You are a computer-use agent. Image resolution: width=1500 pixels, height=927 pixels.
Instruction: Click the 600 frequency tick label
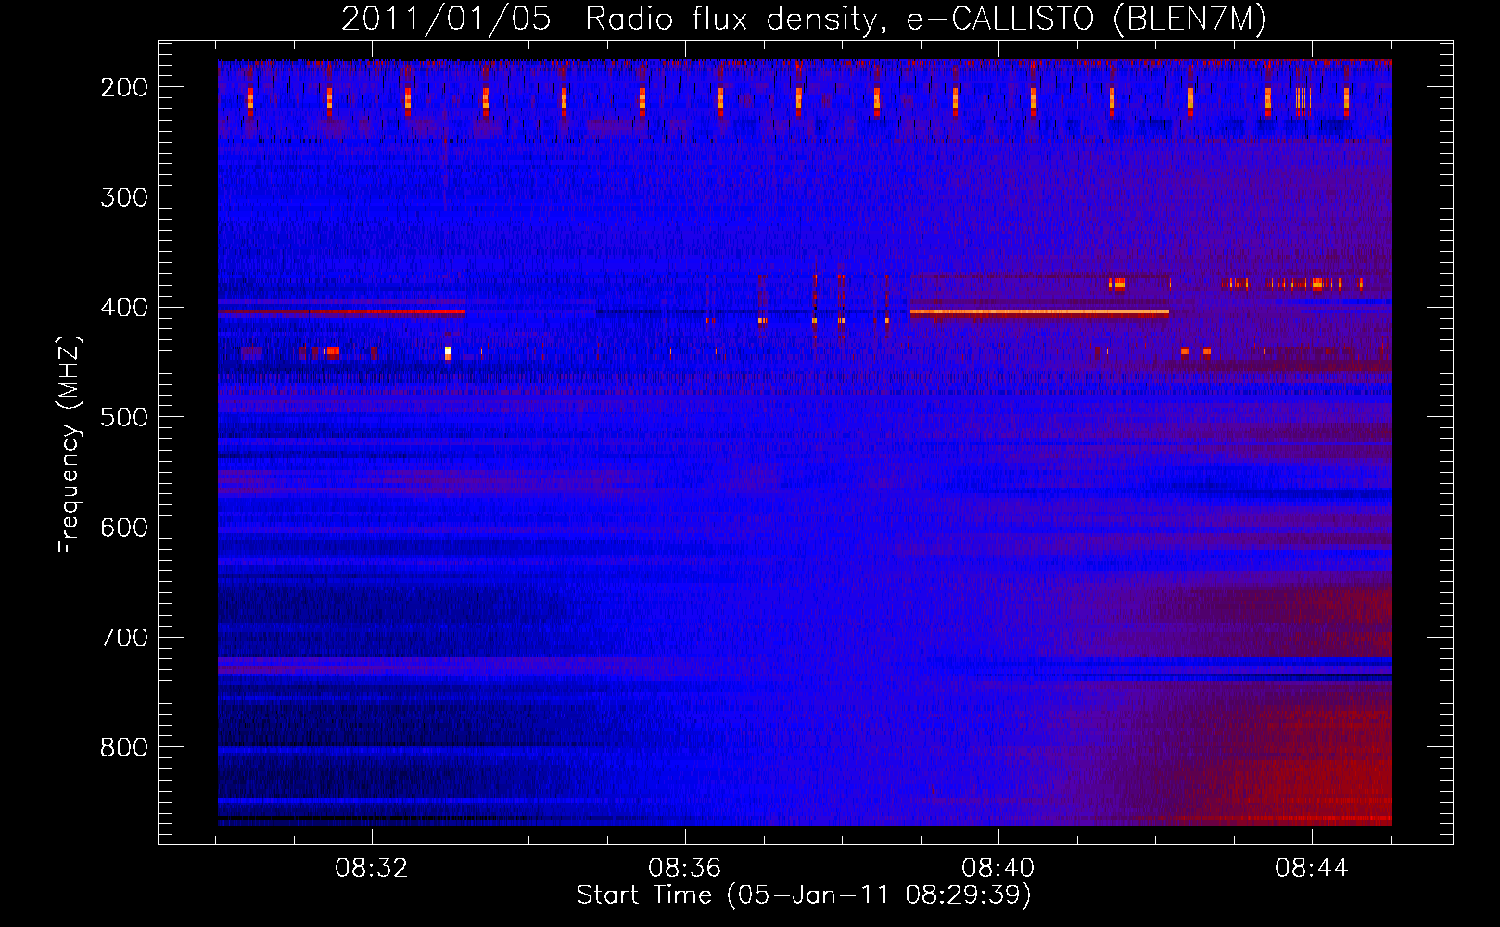[x=124, y=527]
